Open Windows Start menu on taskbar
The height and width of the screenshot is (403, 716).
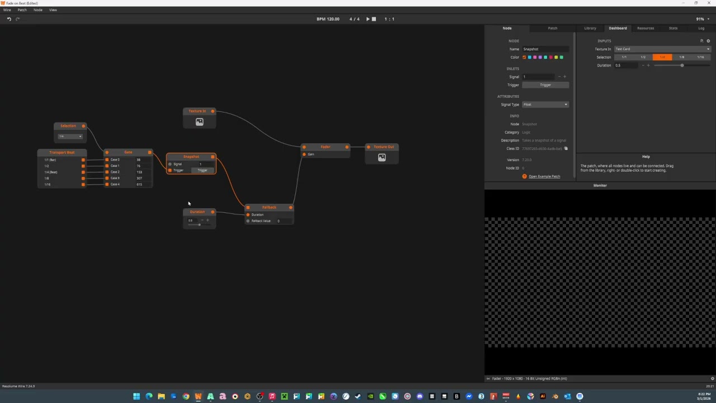136,396
